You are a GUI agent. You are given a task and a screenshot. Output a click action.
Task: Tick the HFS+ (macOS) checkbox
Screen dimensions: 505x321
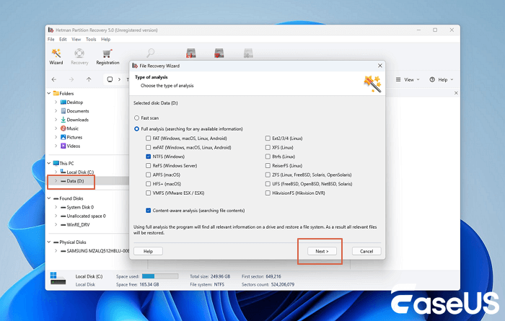[x=148, y=184]
